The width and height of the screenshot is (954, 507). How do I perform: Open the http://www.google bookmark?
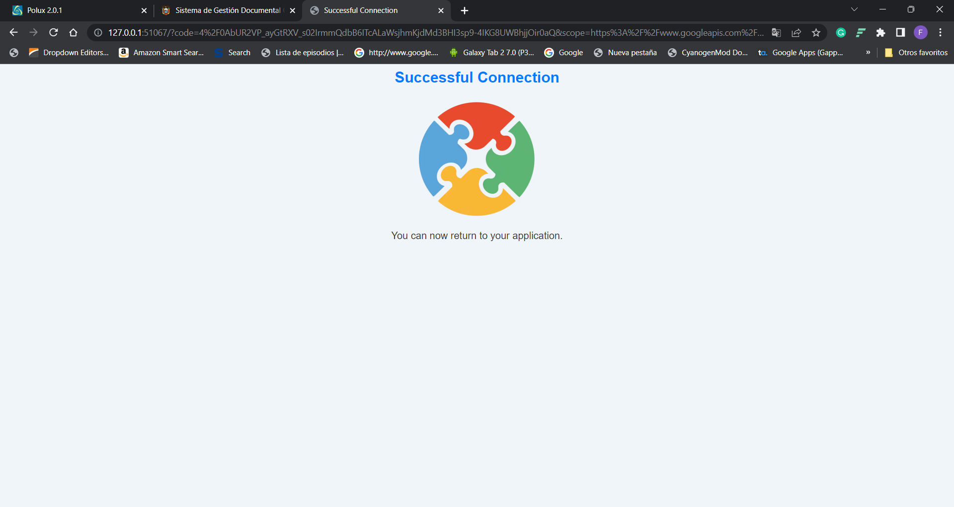(x=396, y=53)
